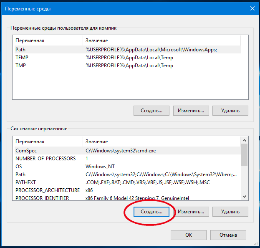Select user variable Path row

point(128,50)
